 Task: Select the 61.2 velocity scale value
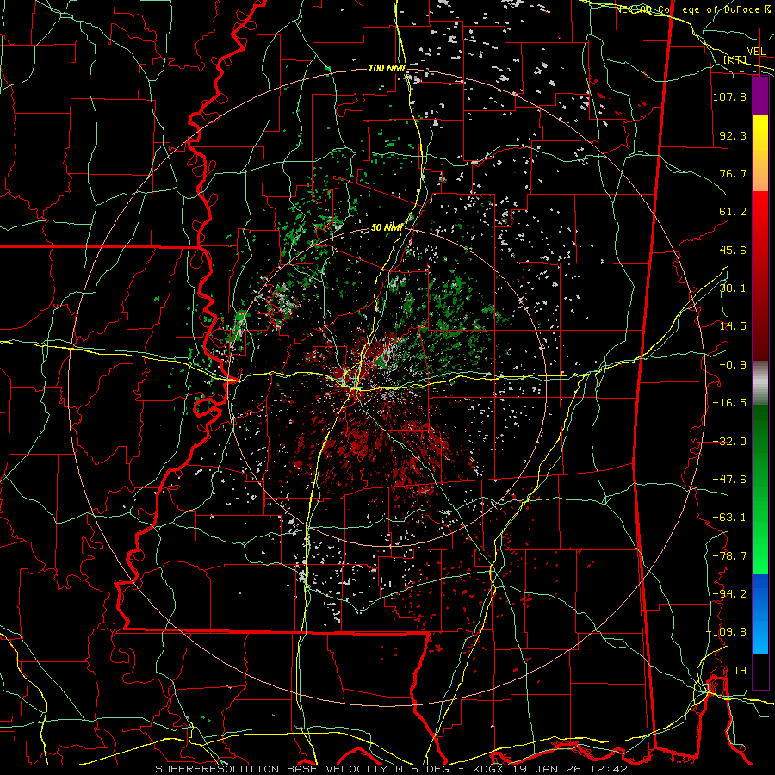[x=733, y=211]
